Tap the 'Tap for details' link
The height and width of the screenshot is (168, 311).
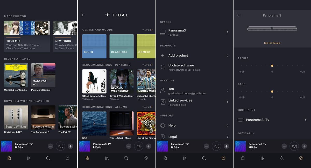coord(272,43)
